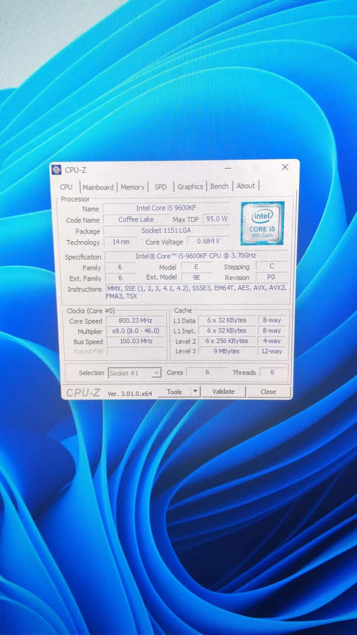Click the Validate button
This screenshot has height=635, width=357.
pos(224,391)
